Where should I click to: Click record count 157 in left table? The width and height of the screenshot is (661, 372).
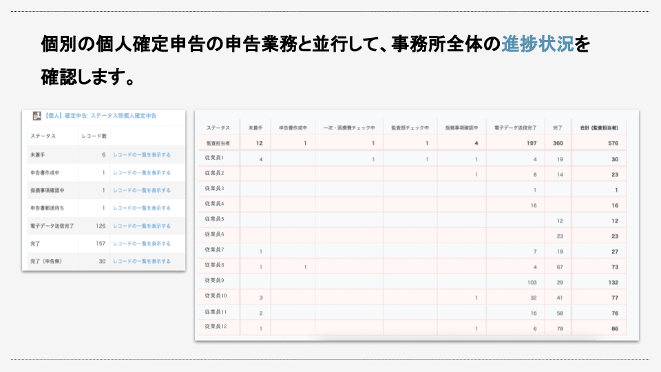point(101,243)
